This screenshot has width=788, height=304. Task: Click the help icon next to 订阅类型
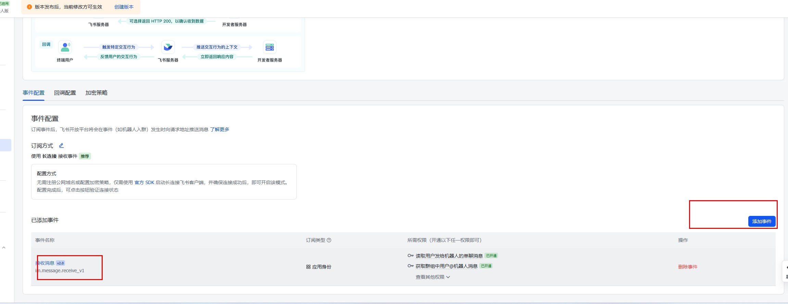point(329,240)
